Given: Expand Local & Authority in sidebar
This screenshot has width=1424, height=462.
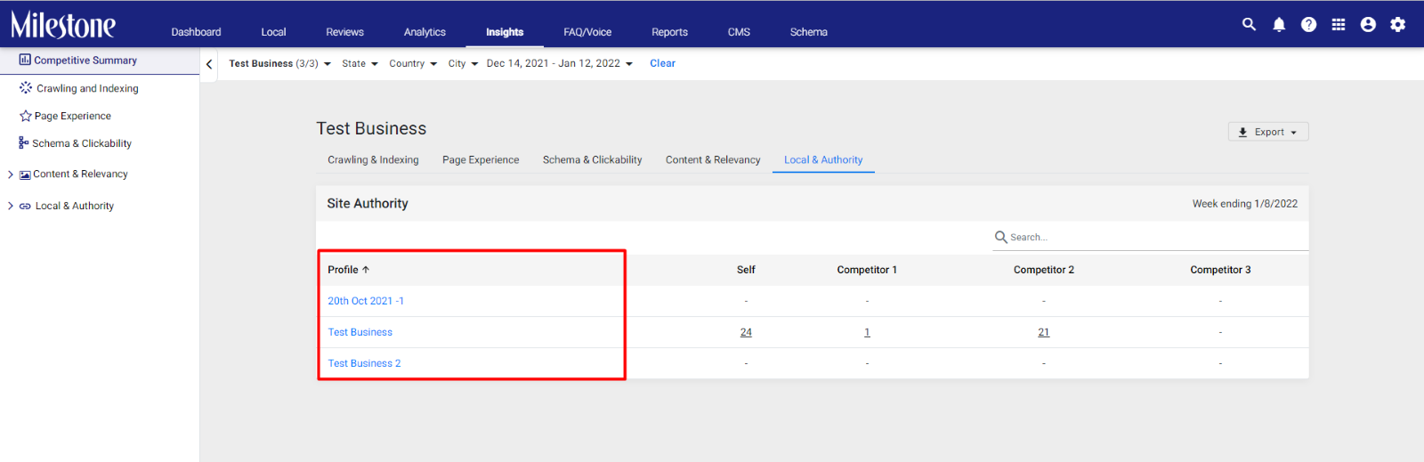Looking at the screenshot, I should (x=11, y=206).
